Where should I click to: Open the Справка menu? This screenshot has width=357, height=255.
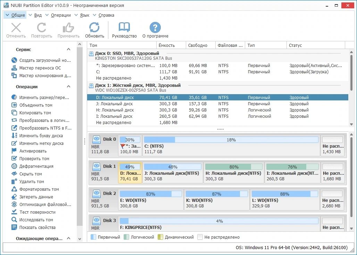click(103, 15)
